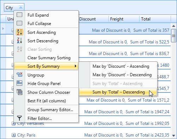Expand the City: Versailles group row
The image size is (177, 139).
13,123
